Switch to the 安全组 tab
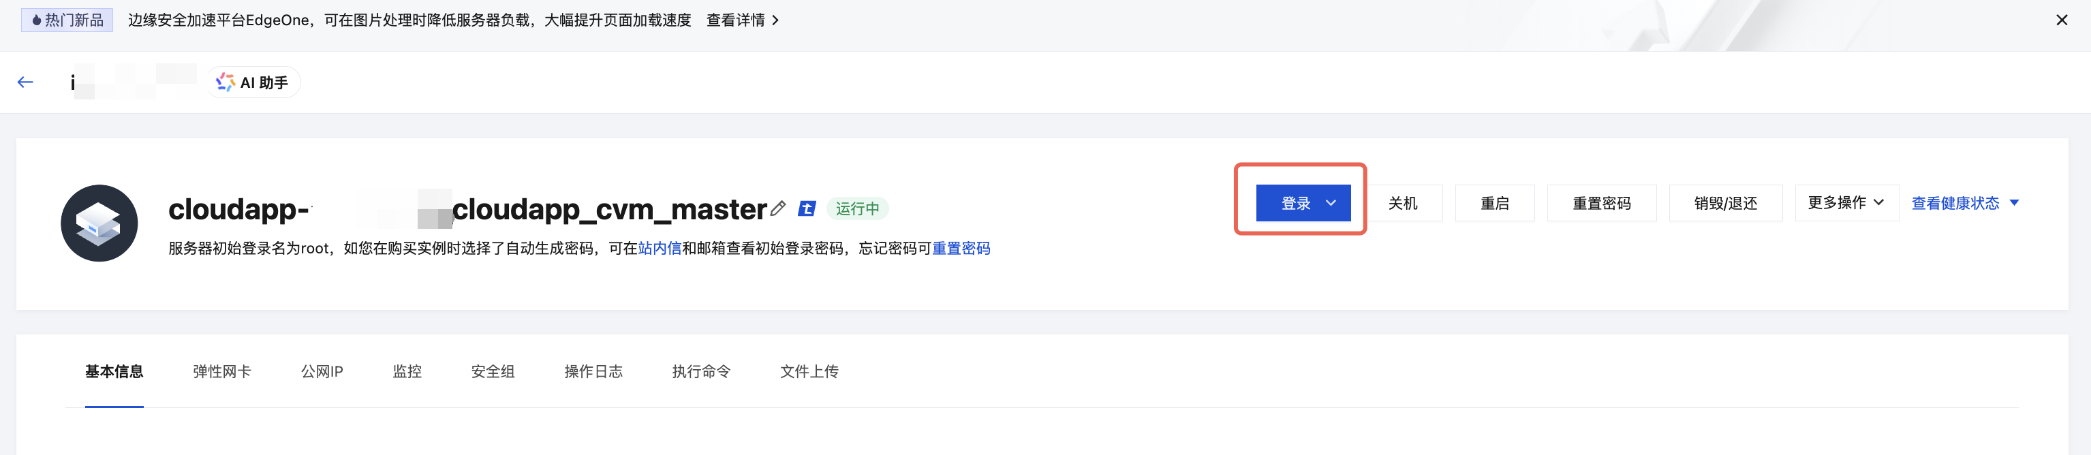The width and height of the screenshot is (2091, 455). (x=493, y=371)
